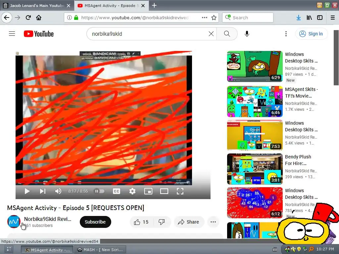339x254 pixels.
Task: Open the browser library icon
Action: point(309,18)
